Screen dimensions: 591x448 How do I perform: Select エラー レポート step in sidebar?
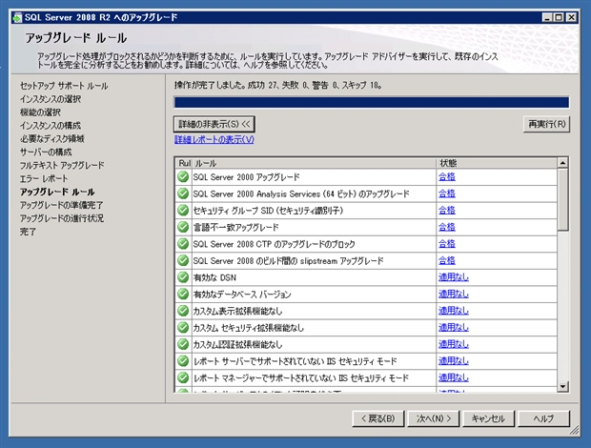(44, 178)
